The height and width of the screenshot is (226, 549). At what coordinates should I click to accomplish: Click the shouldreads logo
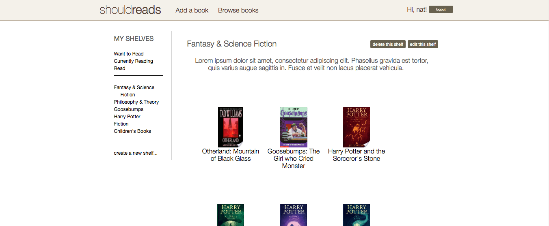[130, 10]
